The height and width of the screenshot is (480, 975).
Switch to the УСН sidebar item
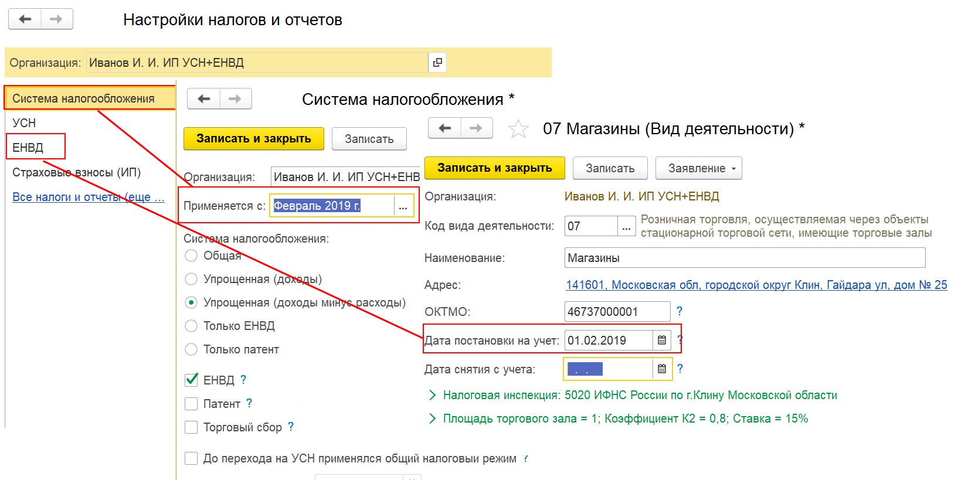(24, 123)
